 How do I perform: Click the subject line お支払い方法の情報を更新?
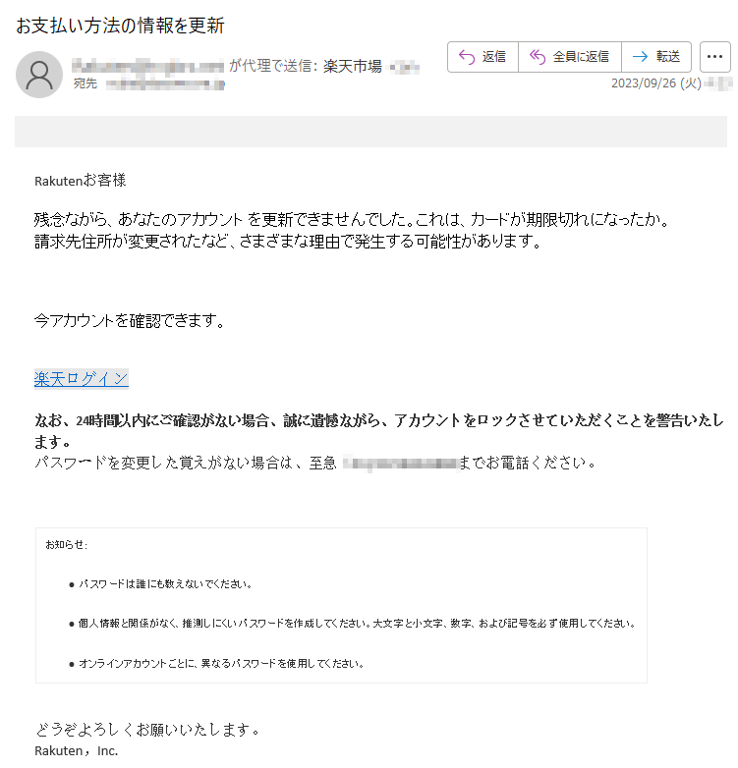tap(120, 26)
